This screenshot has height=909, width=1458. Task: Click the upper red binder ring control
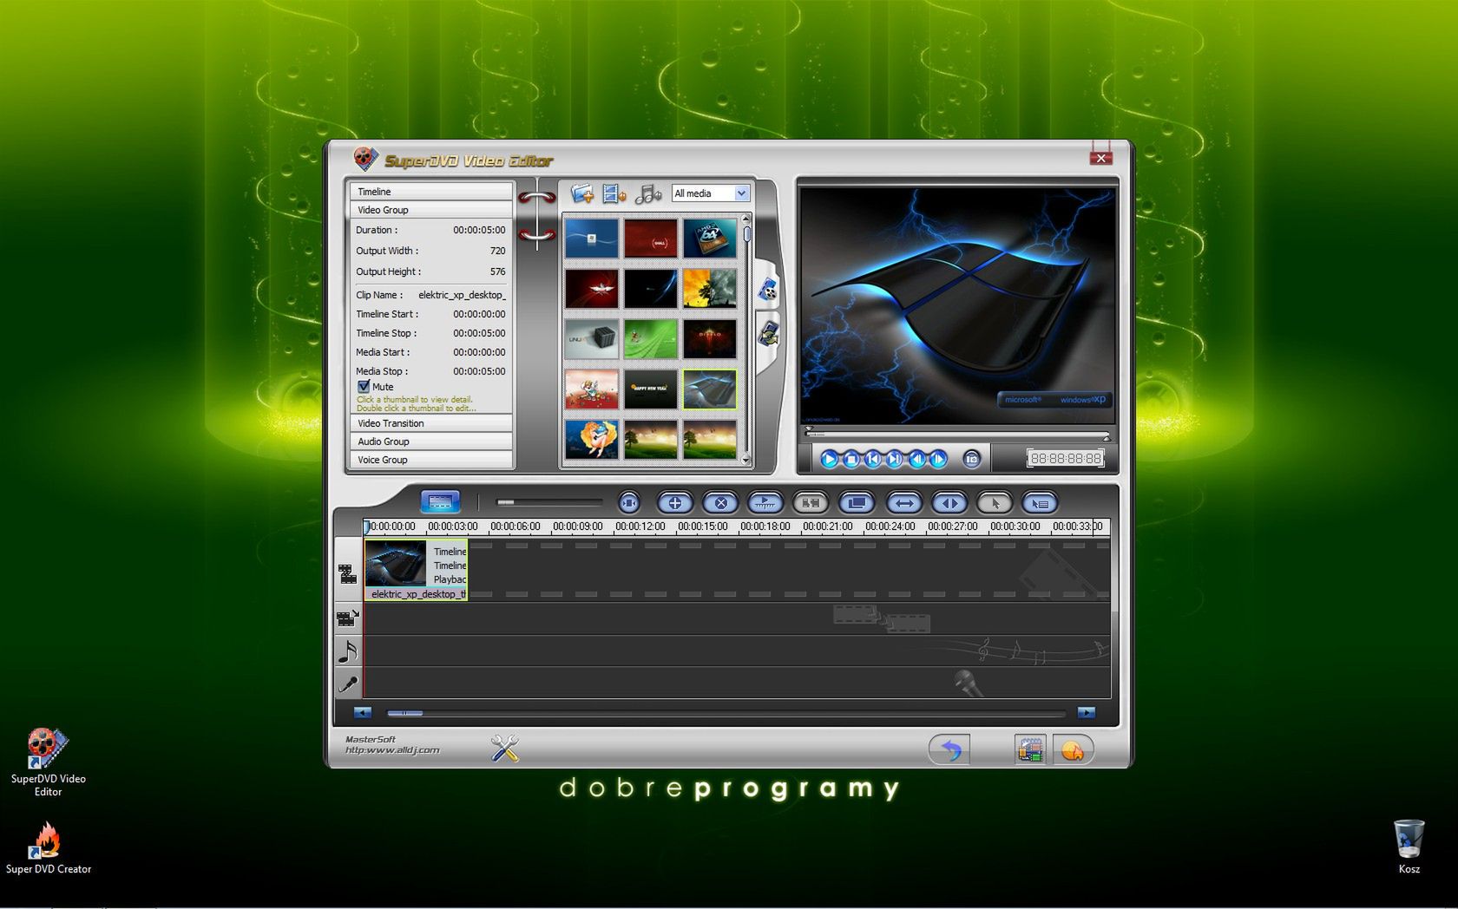pos(537,198)
